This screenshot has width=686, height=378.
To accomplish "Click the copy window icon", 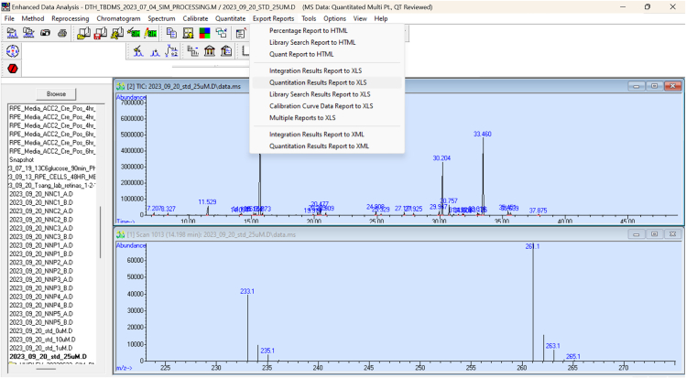I will point(171,33).
